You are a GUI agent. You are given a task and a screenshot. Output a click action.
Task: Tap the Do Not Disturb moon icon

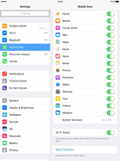click(x=5, y=88)
